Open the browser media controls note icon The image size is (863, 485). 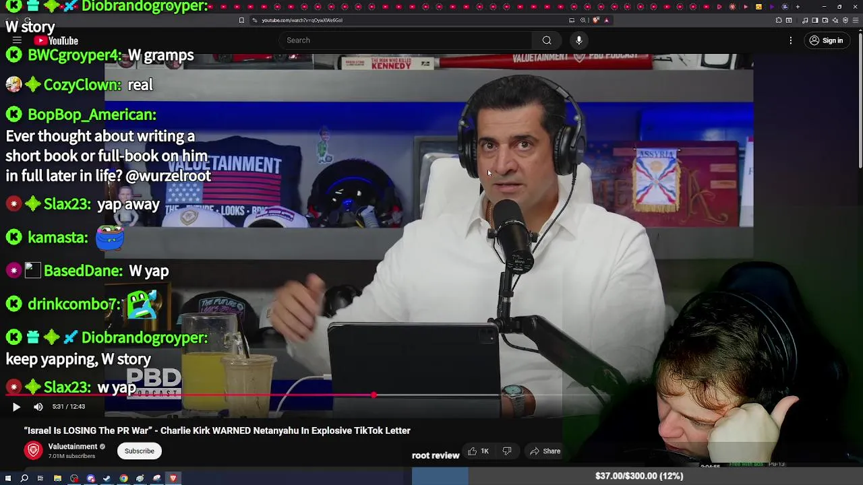[x=805, y=20]
